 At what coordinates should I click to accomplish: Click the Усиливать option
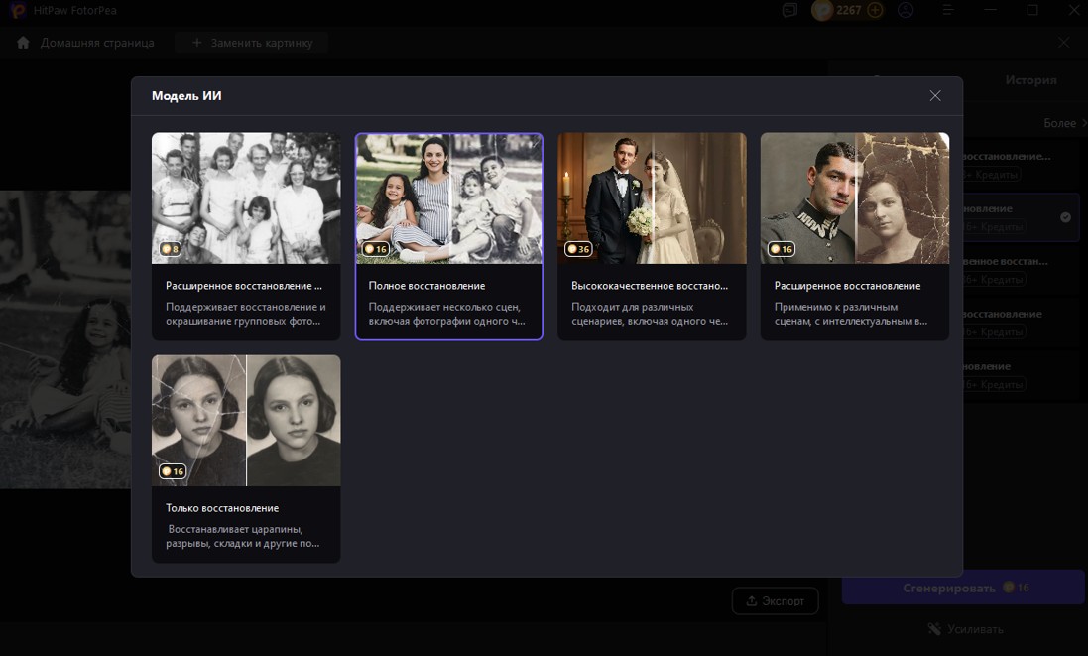965,629
